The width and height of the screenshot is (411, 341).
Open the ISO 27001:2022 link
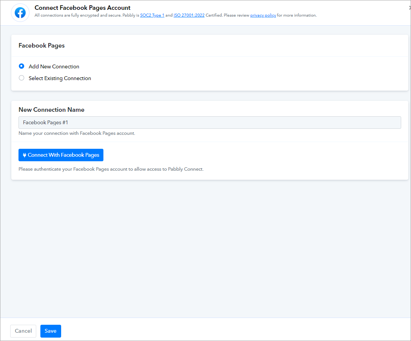(189, 15)
